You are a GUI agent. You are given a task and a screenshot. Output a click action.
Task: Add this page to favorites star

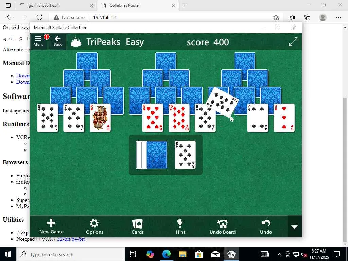(x=276, y=17)
